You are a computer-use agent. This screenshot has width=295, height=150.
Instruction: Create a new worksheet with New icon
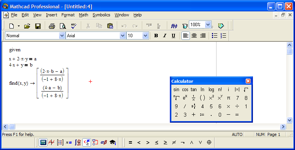coord(11,26)
